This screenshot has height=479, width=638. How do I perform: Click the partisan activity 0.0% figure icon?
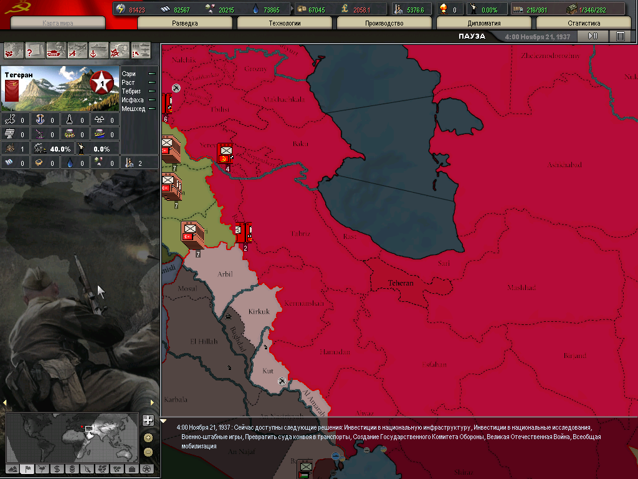(x=82, y=148)
